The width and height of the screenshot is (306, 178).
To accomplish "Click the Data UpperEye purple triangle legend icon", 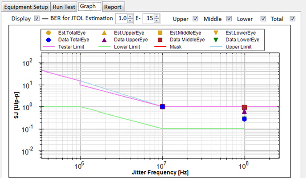I will click(105, 40).
